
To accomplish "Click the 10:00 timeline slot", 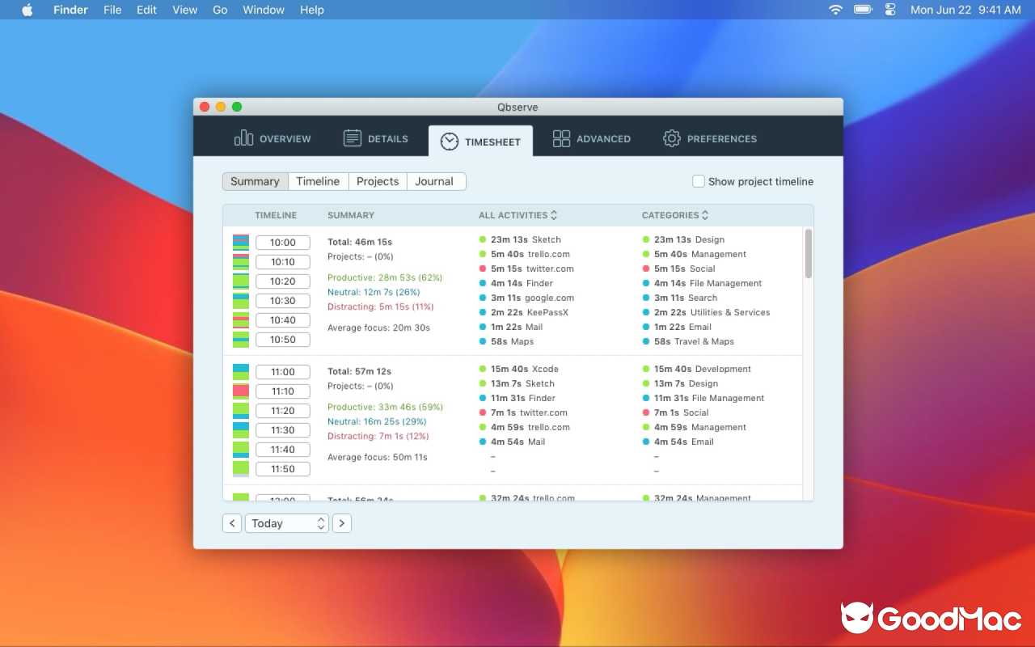I will pos(283,243).
